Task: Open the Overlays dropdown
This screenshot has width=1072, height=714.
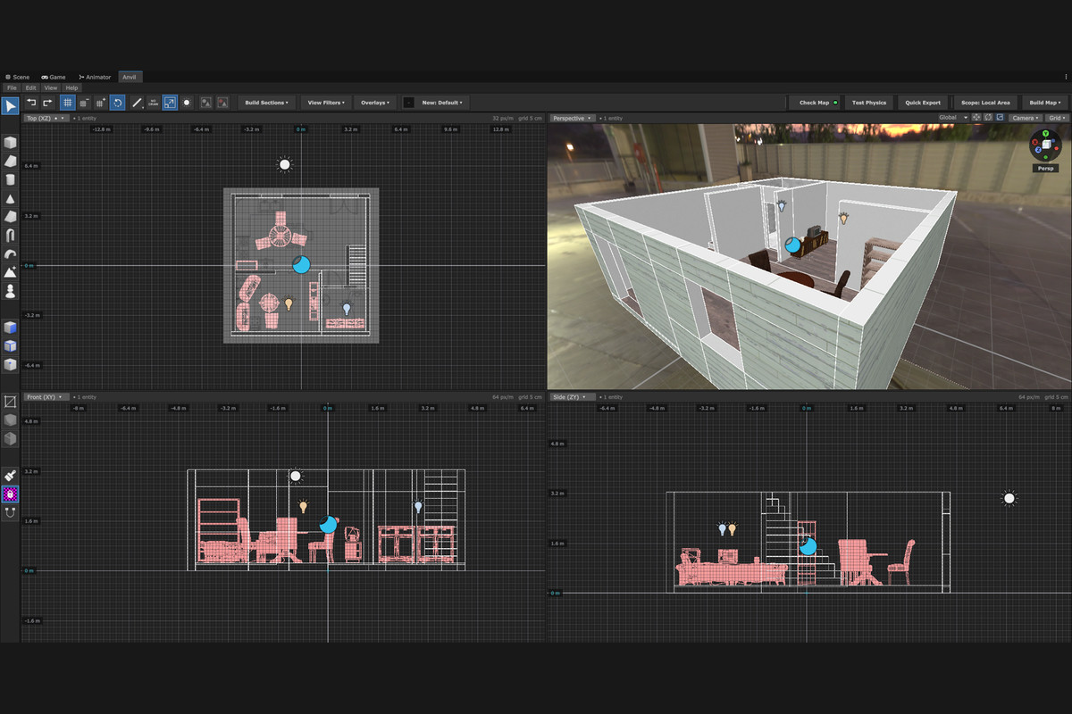Action: pos(375,103)
